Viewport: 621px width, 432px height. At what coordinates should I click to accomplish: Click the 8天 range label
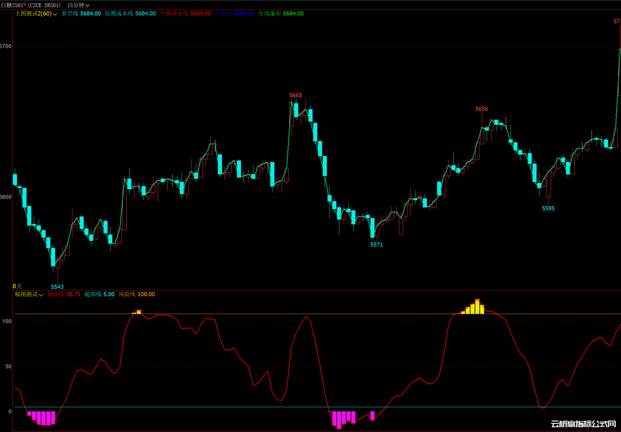click(17, 286)
